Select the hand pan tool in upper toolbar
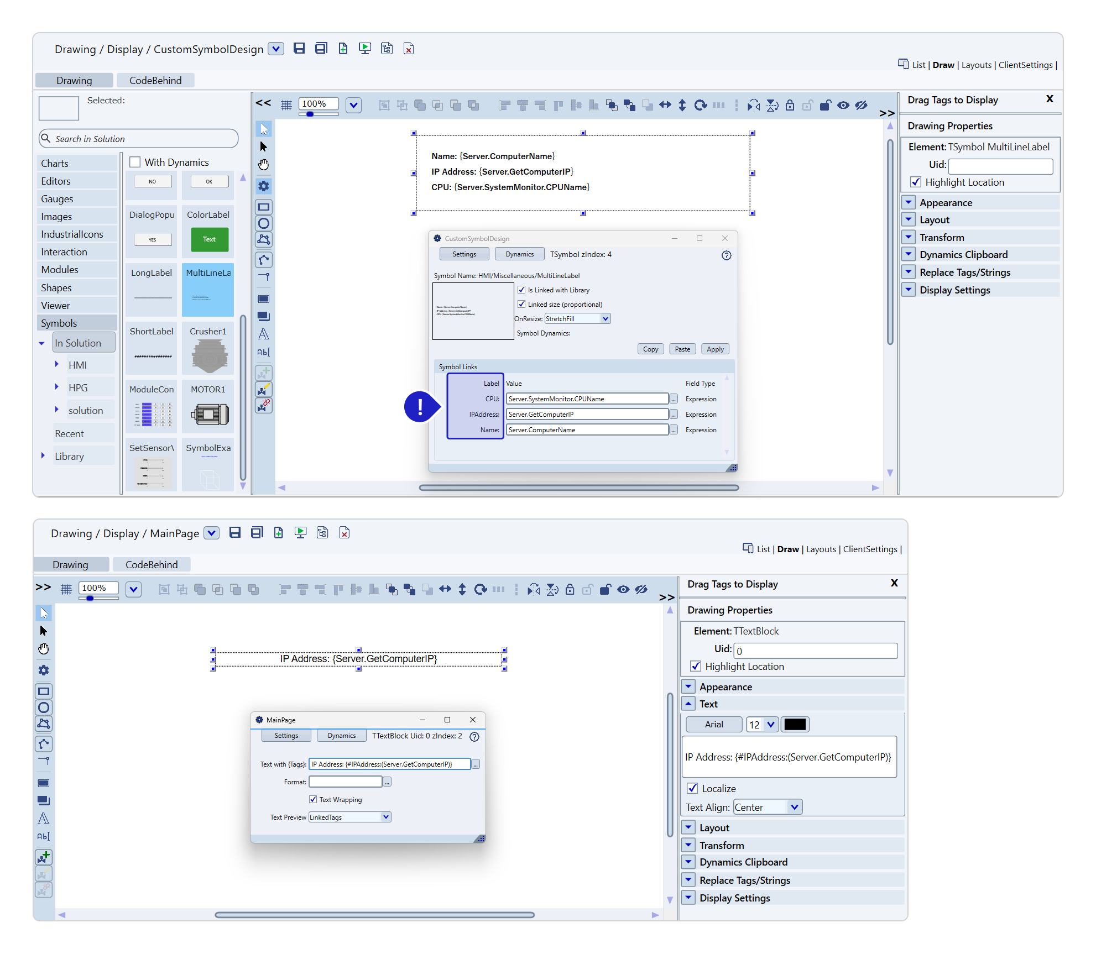 click(264, 165)
